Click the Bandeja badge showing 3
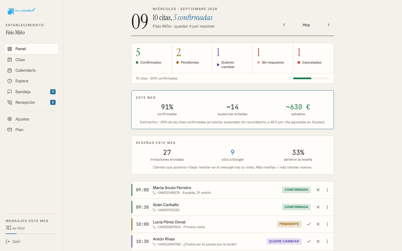402x251 pixels. point(53,92)
